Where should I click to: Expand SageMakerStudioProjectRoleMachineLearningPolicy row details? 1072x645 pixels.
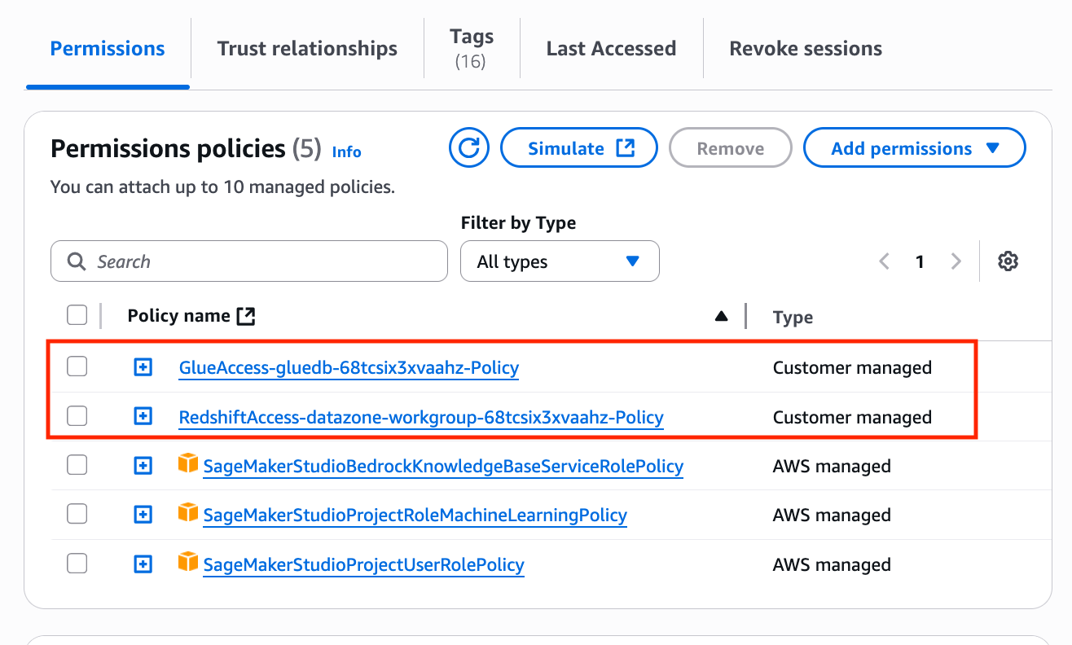(x=143, y=515)
